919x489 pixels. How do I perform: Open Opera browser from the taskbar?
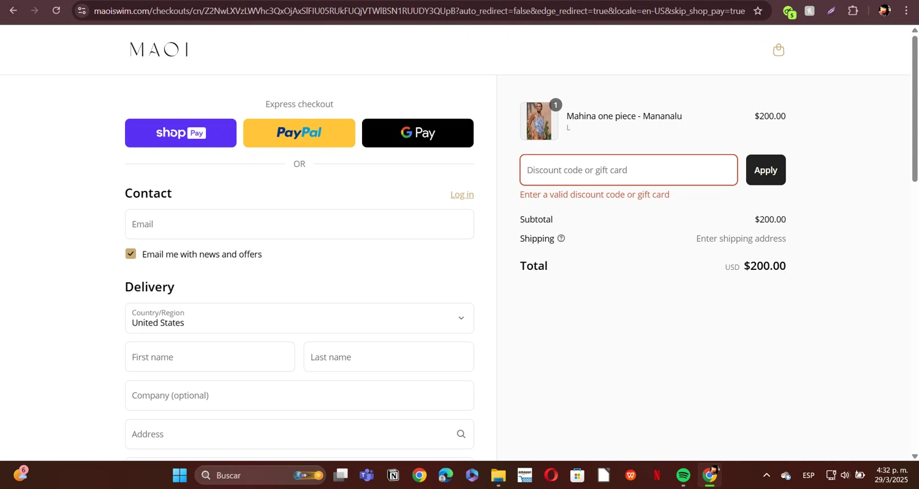551,475
